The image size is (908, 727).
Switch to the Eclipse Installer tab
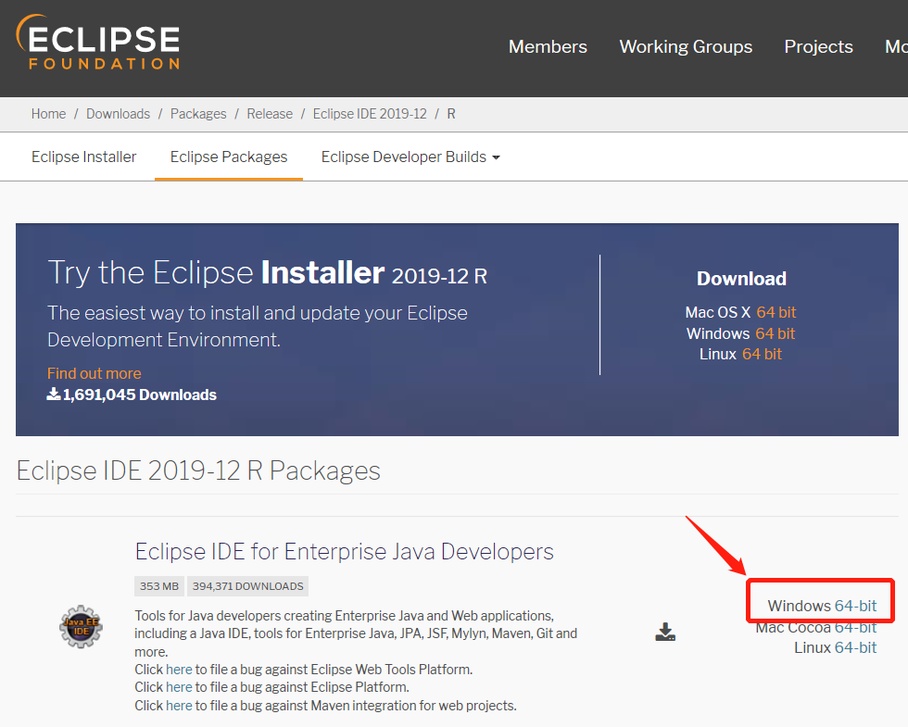point(84,157)
